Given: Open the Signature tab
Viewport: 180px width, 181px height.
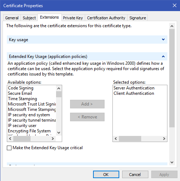Looking at the screenshot, I should [138, 18].
